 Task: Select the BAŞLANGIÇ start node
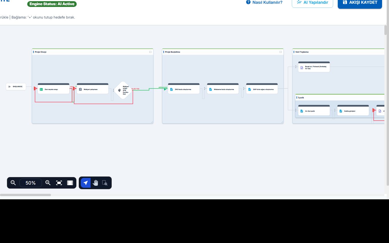click(16, 86)
